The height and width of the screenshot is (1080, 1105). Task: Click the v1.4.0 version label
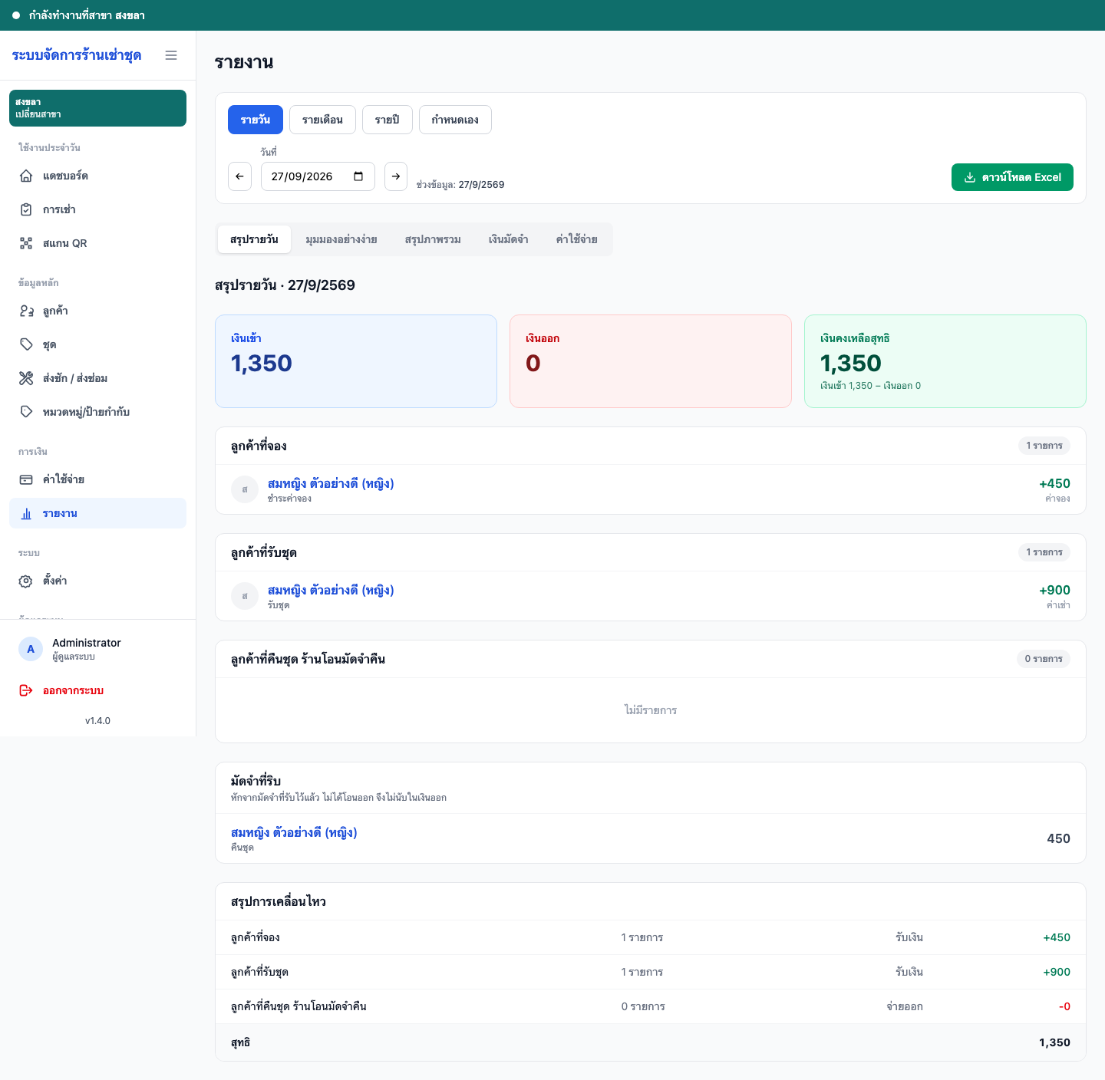(97, 721)
